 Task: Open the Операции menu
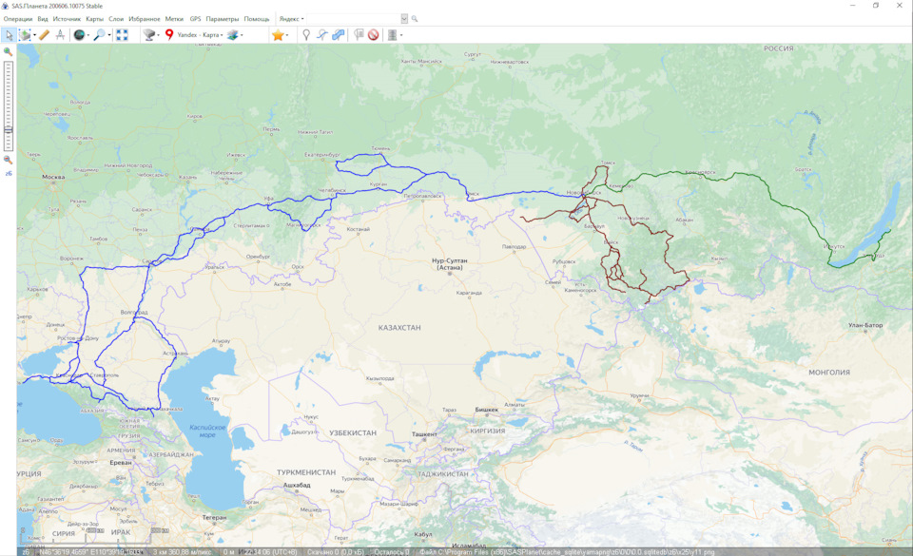(18, 19)
